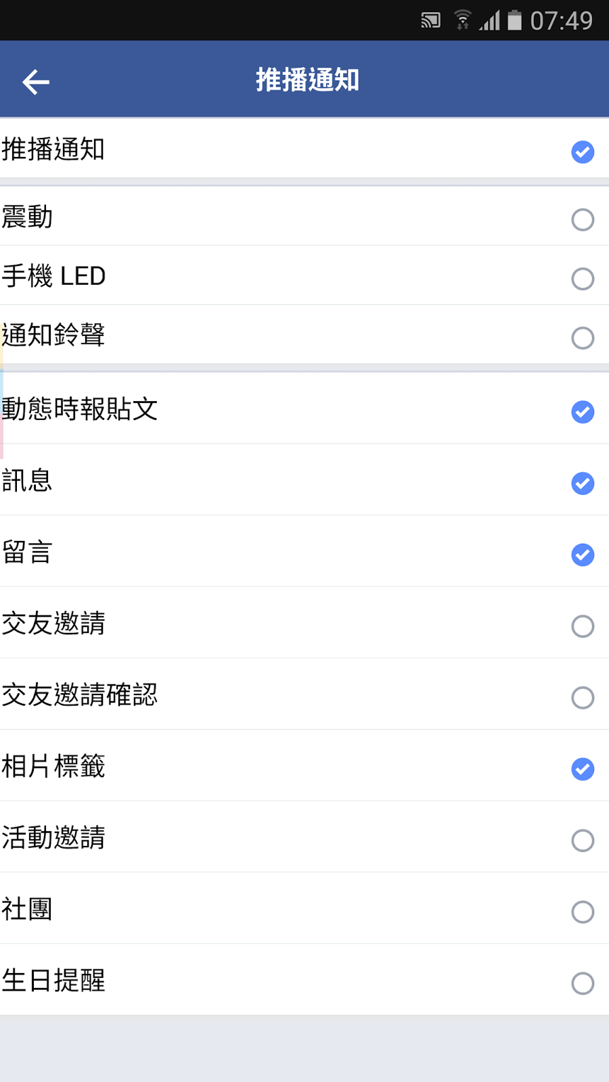Viewport: 609px width, 1082px height.
Task: Enable 通知鈴聲 ringtone checkbox
Action: click(583, 337)
